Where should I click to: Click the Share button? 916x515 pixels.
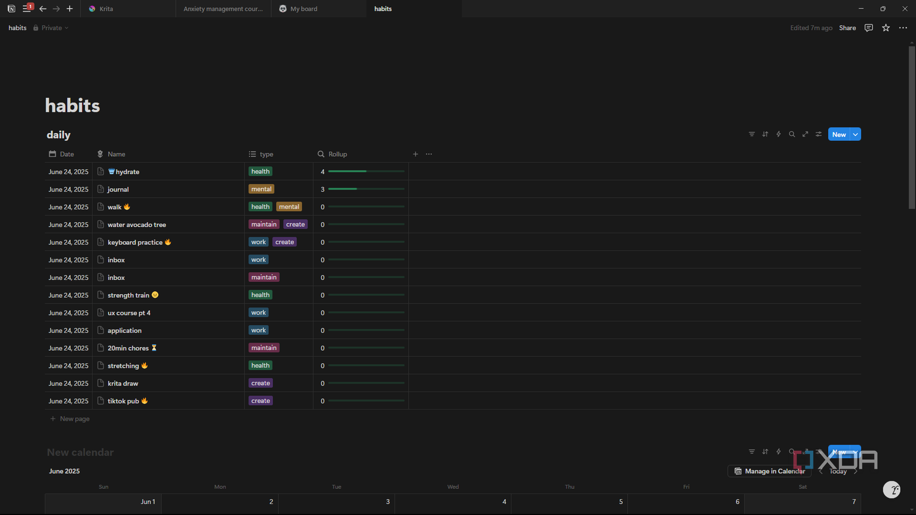847,28
